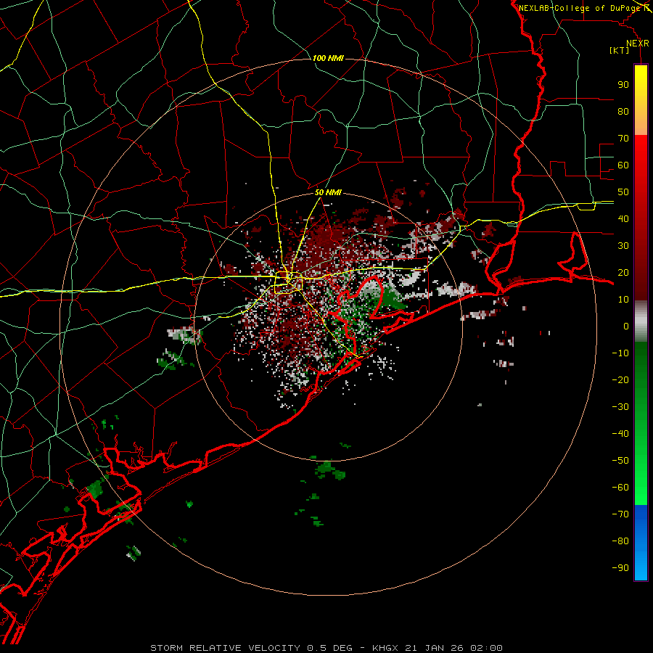The height and width of the screenshot is (653, 653).
Task: Click the '0.5 DEG' elevation angle text
Action: [330, 648]
